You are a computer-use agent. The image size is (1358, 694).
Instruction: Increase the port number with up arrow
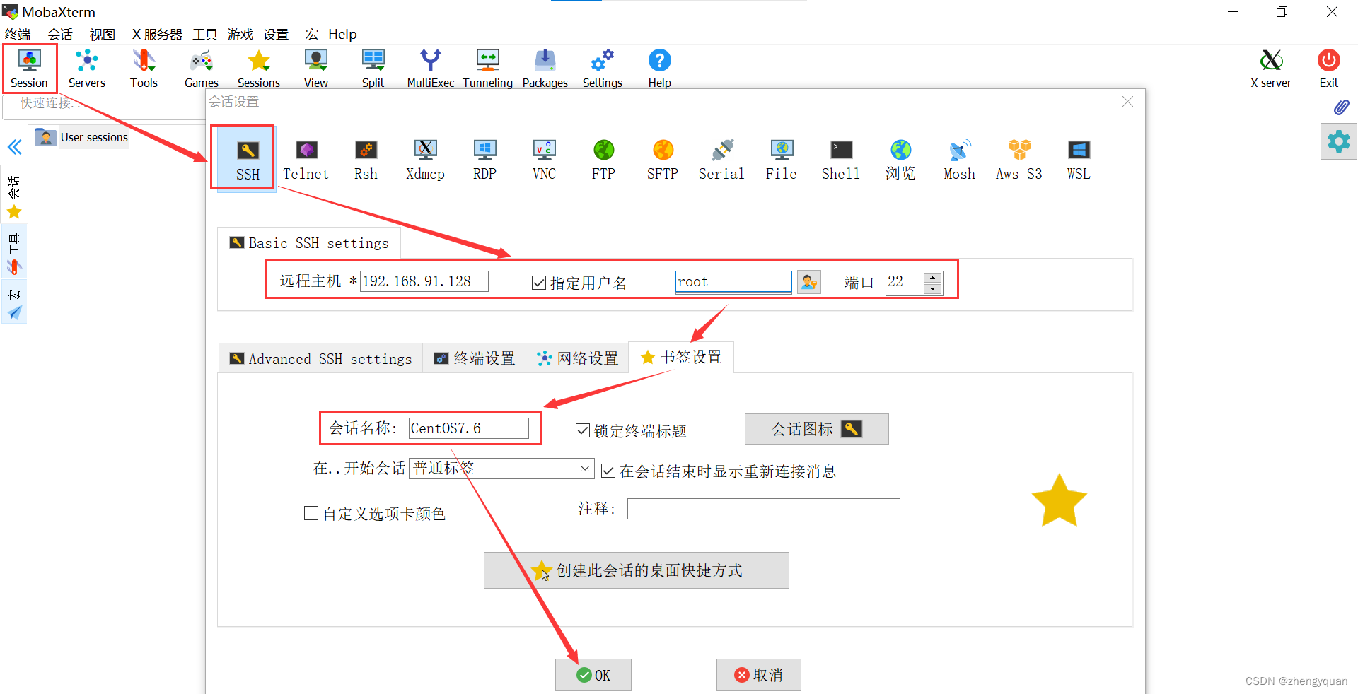[933, 277]
